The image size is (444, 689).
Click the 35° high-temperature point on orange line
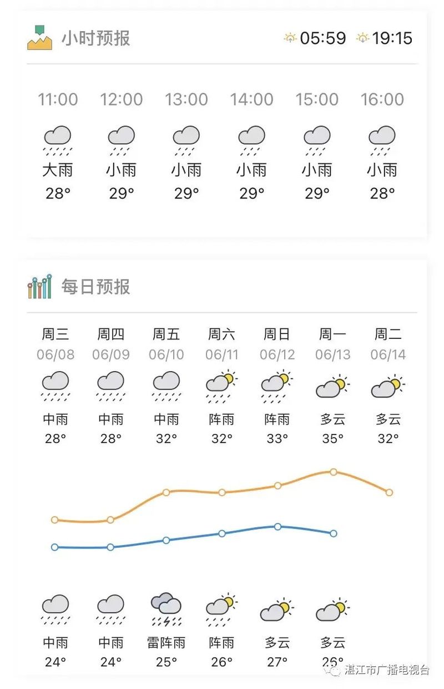pos(334,472)
